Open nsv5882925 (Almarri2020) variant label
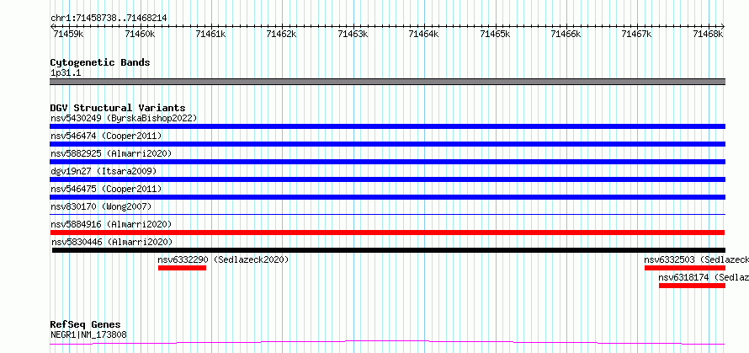Screen dimensions: 749x353 111,153
